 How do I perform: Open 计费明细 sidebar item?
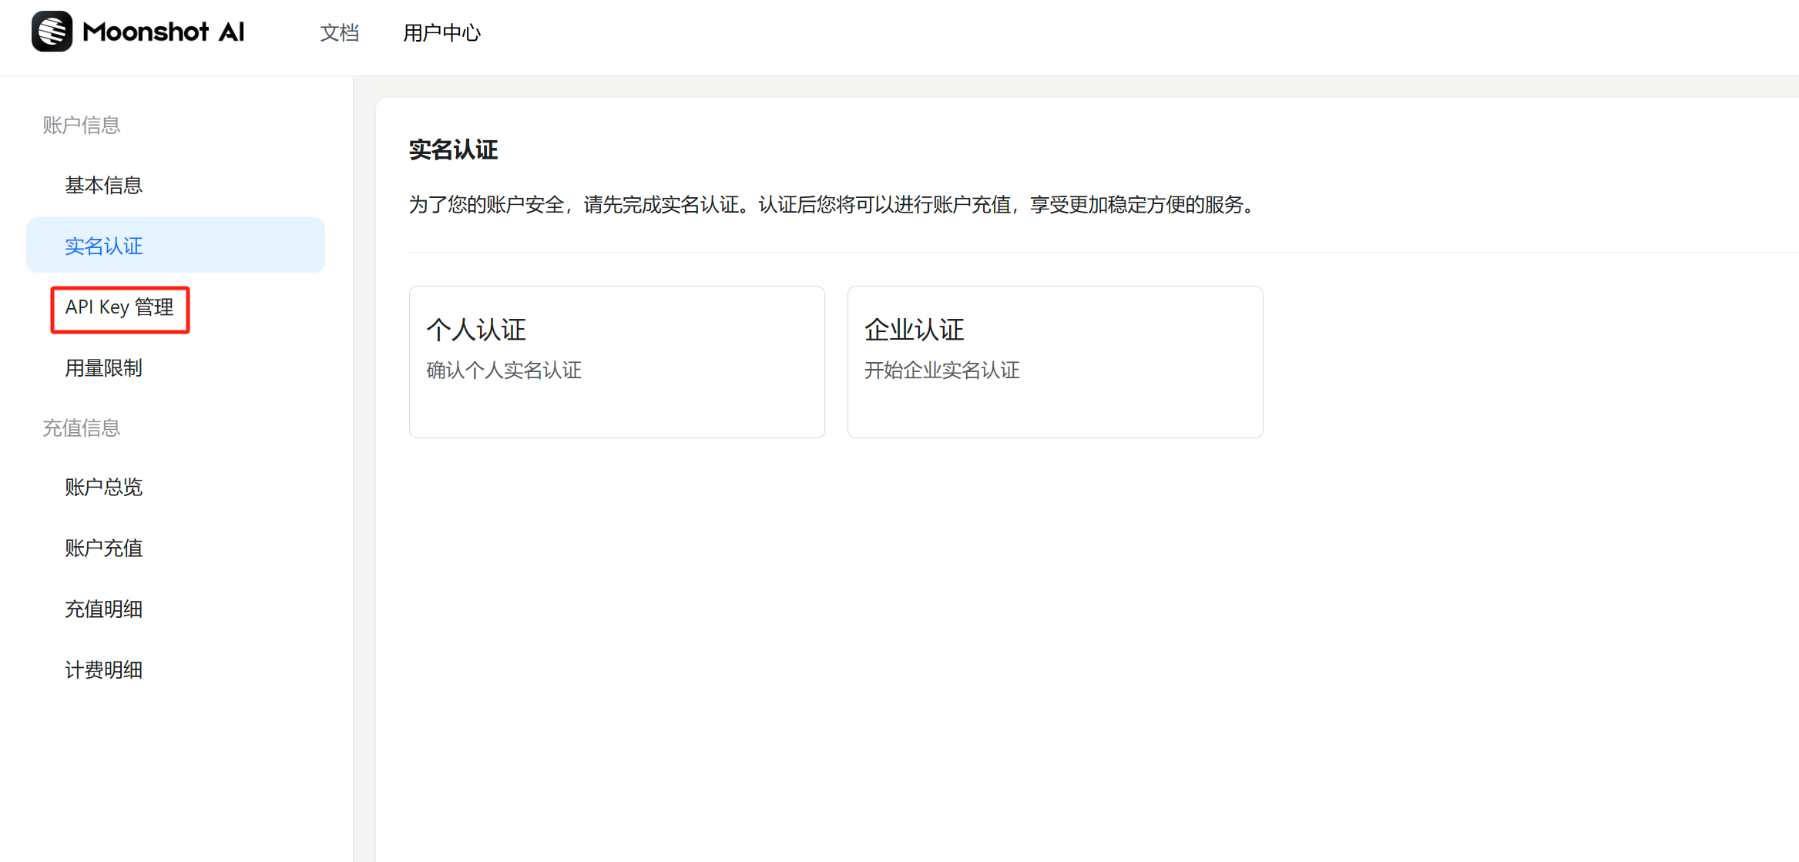point(103,669)
